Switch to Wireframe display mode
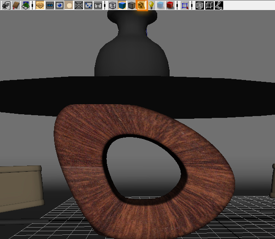This screenshot has height=239, width=275. (x=112, y=5)
